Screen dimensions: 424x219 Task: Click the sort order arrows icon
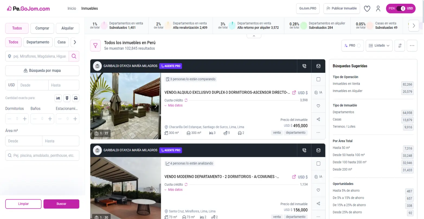click(400, 45)
